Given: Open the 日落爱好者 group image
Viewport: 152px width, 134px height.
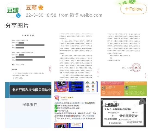Looking at the screenshot, I should point(124,105).
